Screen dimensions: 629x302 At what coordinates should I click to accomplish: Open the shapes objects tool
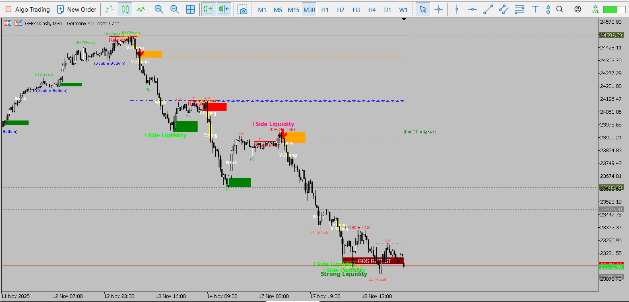click(x=548, y=9)
